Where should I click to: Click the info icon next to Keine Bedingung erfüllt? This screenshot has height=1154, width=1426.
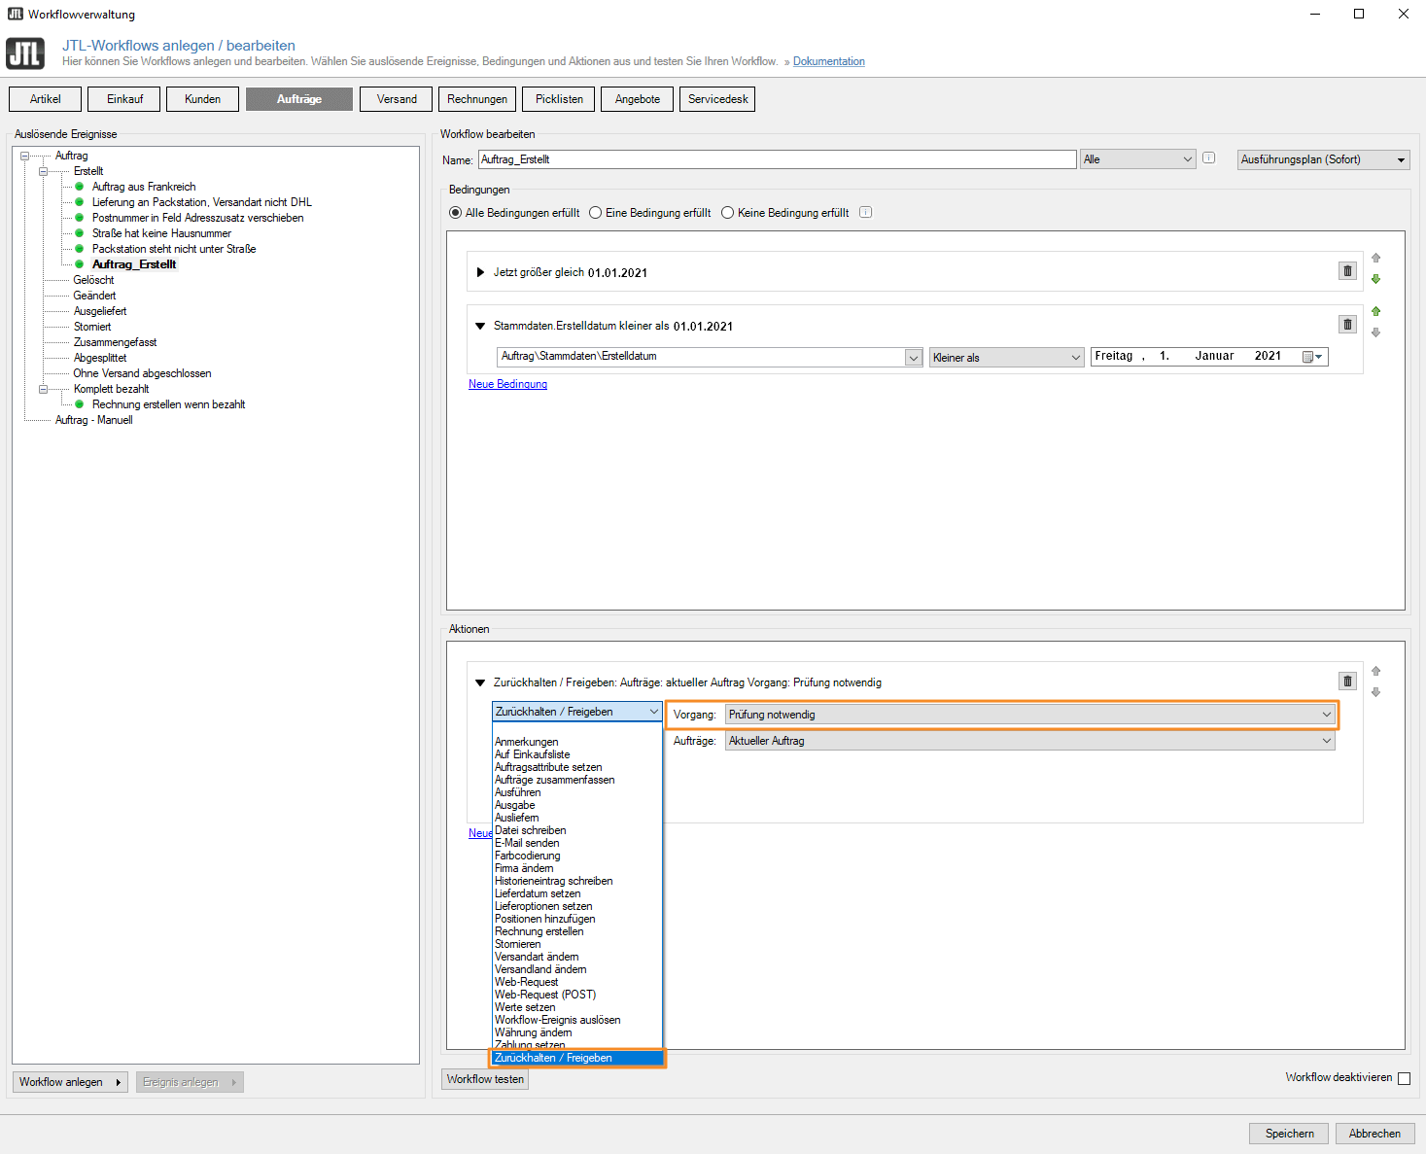pyautogui.click(x=865, y=212)
